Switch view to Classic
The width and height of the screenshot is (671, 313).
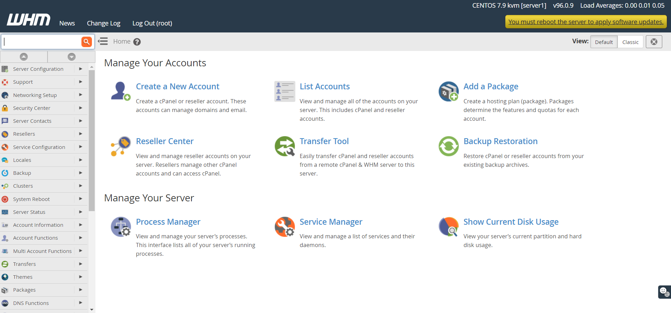(630, 42)
